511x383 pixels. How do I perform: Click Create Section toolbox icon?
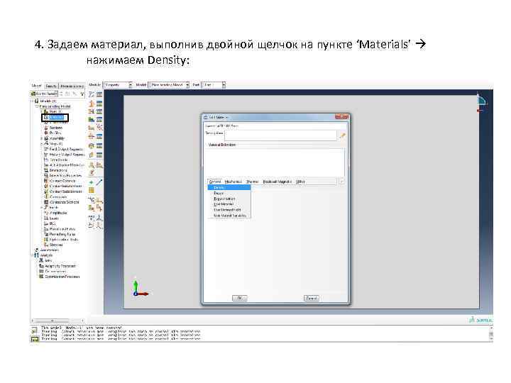tap(92, 104)
